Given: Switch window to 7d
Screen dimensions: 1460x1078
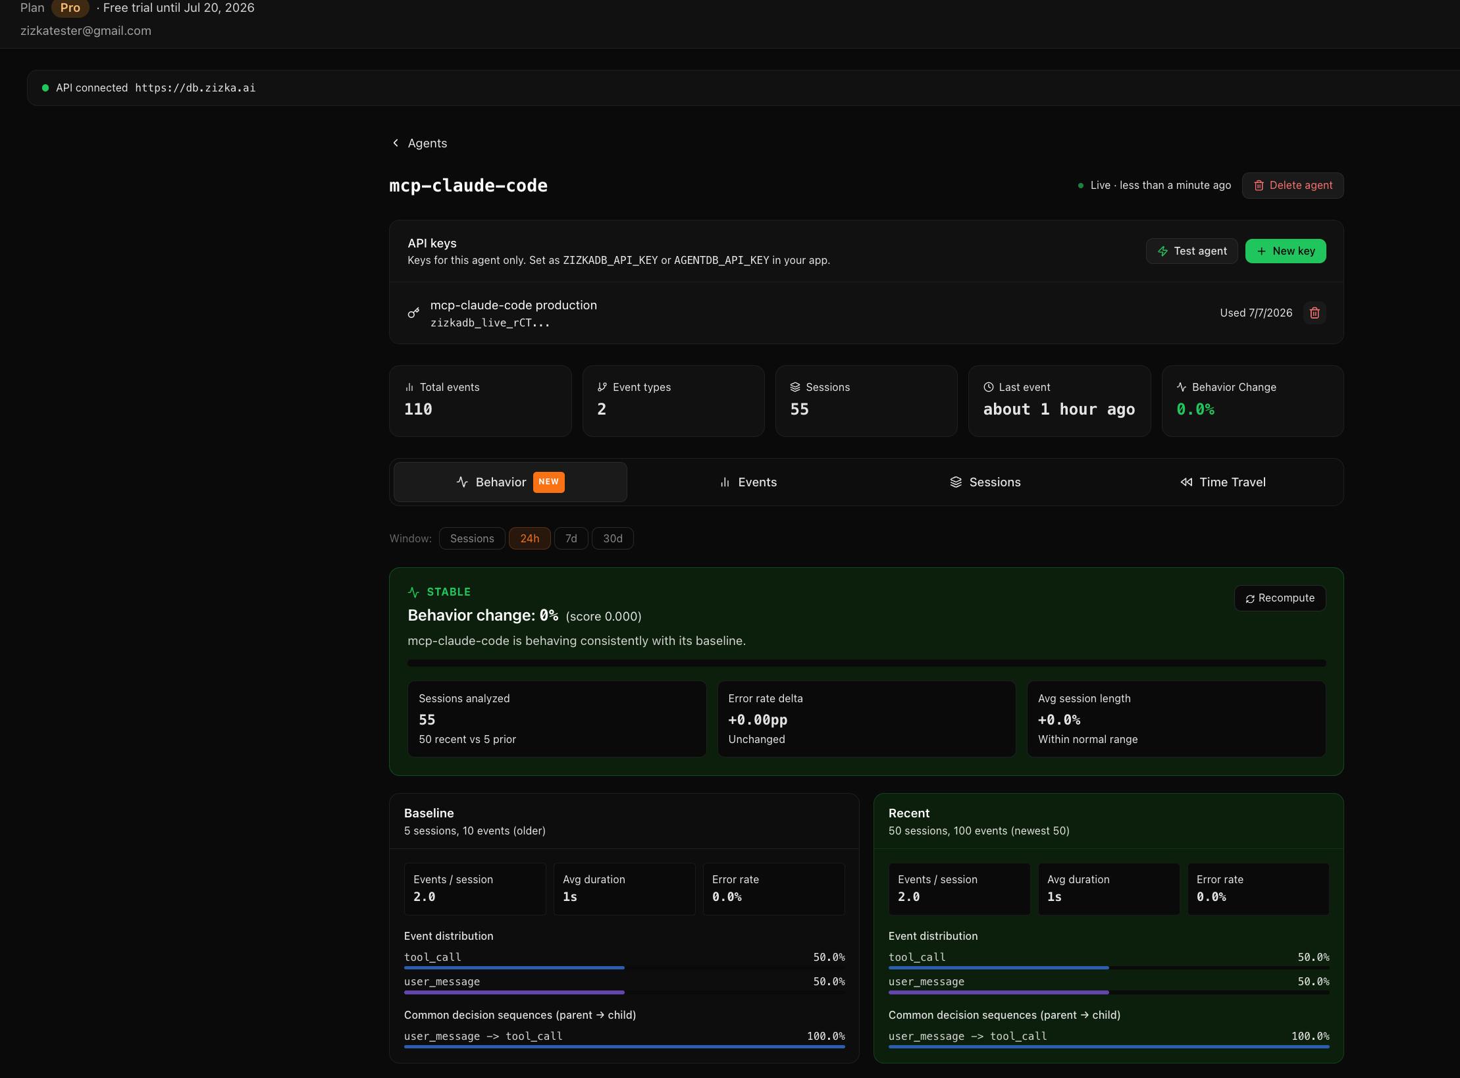Looking at the screenshot, I should point(571,538).
